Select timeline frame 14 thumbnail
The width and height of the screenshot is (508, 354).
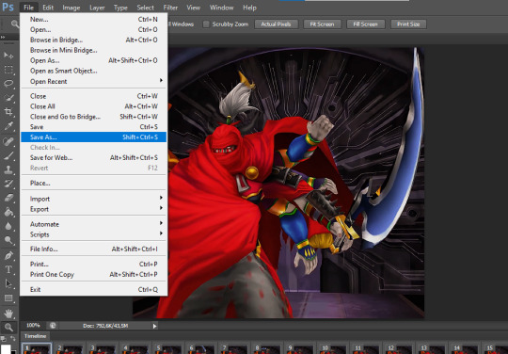coord(465,348)
